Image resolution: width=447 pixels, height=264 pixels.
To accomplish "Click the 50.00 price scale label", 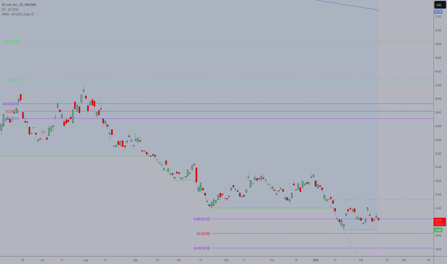I will pos(438,31).
